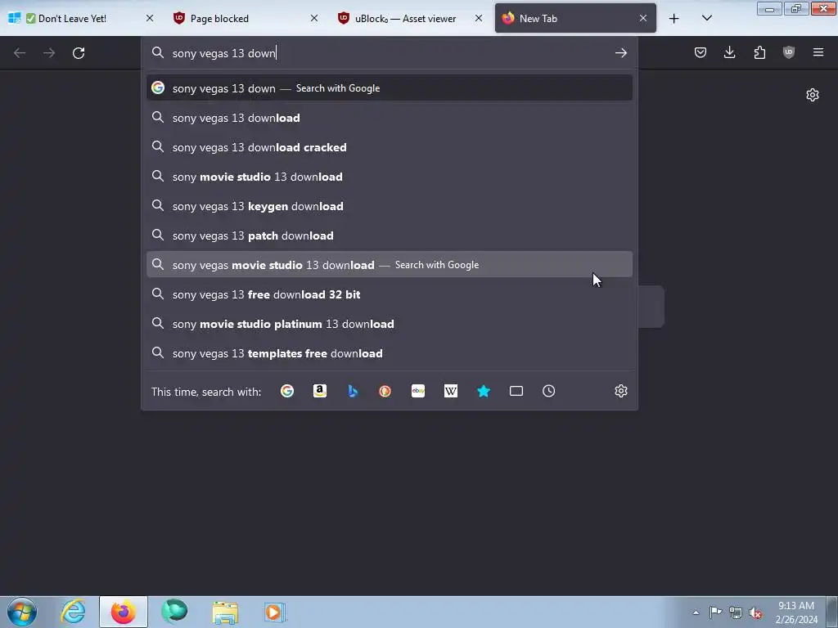Screen dimensions: 838x628
Task: Open the Firefox hamburger menu
Action: [x=818, y=52]
